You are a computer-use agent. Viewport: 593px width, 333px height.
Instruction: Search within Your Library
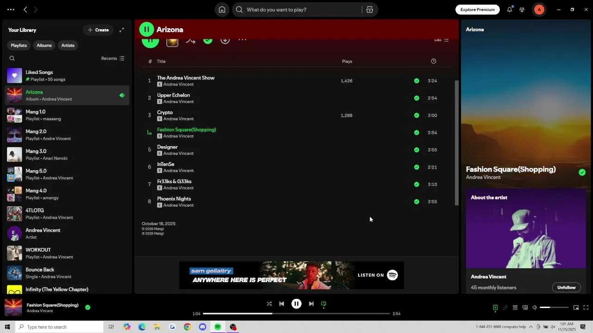point(12,58)
